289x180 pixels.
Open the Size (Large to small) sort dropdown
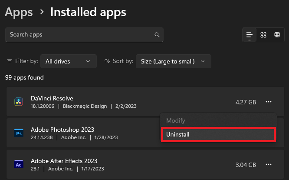click(x=173, y=61)
